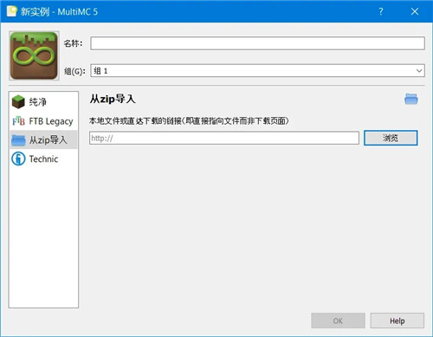Click the instance icon with green infinity symbol

[x=34, y=55]
